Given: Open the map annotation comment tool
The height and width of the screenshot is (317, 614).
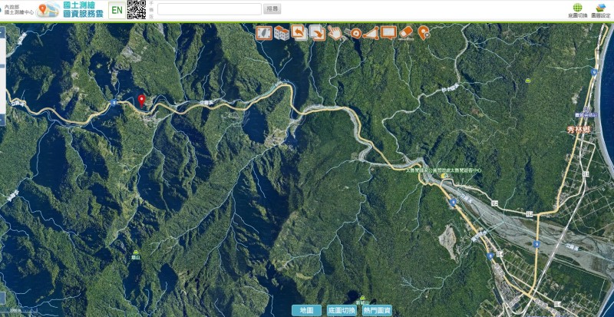Looking at the screenshot, I should tap(388, 33).
